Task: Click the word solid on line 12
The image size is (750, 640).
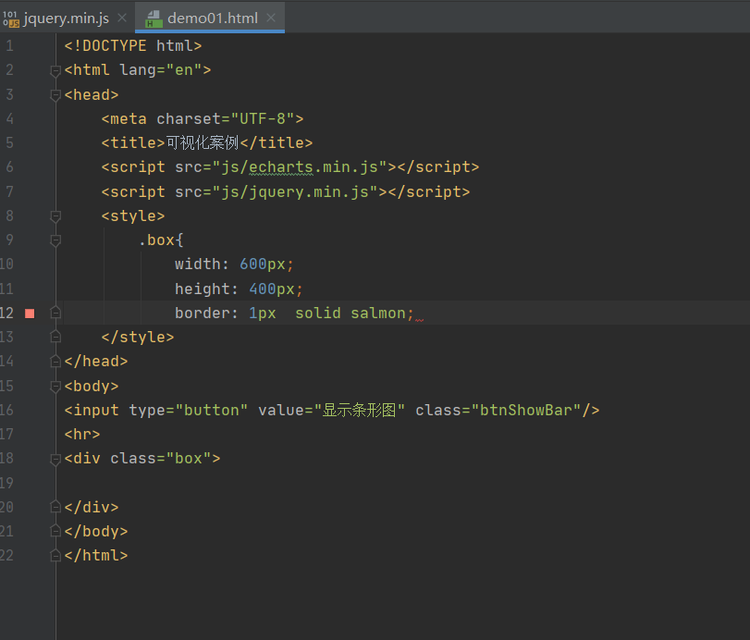Action: [x=317, y=314]
